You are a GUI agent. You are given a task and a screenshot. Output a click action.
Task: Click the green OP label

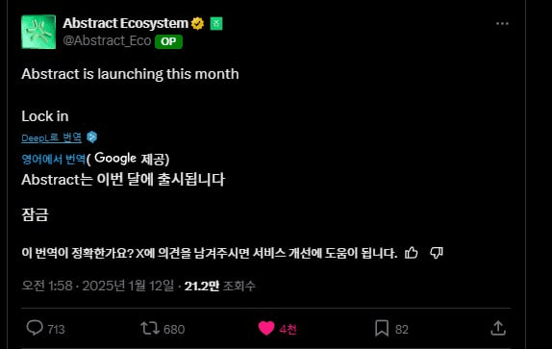(168, 41)
